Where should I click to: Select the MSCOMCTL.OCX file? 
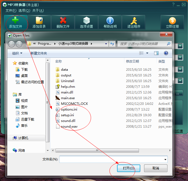tap(72, 104)
